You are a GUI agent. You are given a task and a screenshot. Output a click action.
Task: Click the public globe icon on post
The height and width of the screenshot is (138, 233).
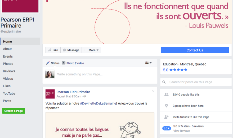pos(84,96)
